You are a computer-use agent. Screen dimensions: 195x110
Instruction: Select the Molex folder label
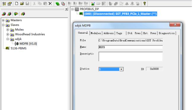pos(19,30)
